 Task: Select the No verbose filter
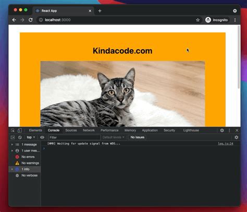(24, 175)
